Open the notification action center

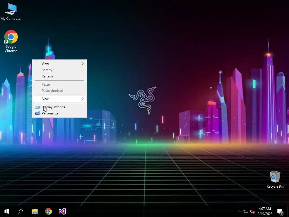point(280,211)
